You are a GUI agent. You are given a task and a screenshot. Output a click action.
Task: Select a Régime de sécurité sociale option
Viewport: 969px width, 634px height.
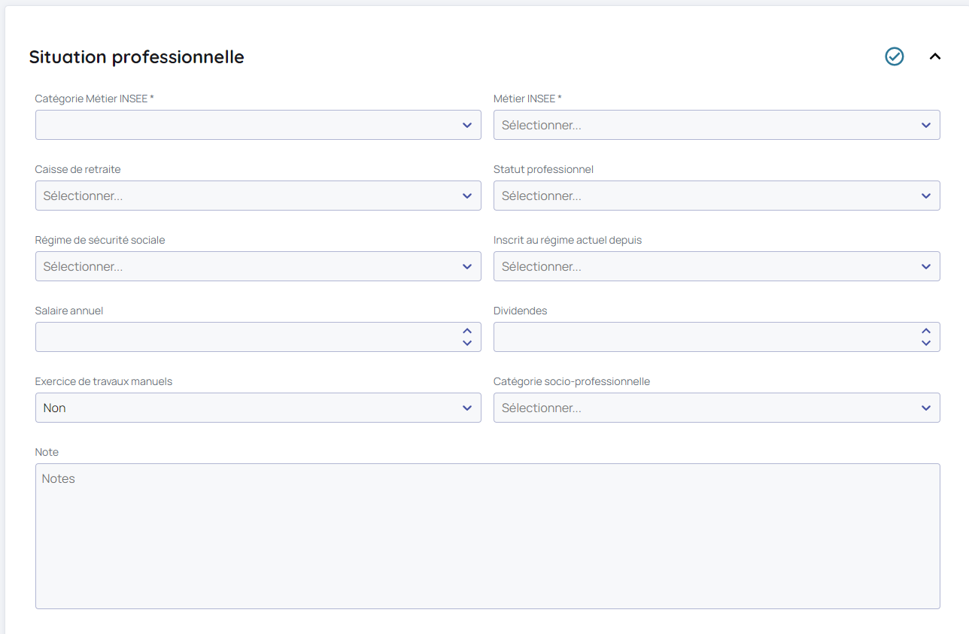(x=257, y=266)
